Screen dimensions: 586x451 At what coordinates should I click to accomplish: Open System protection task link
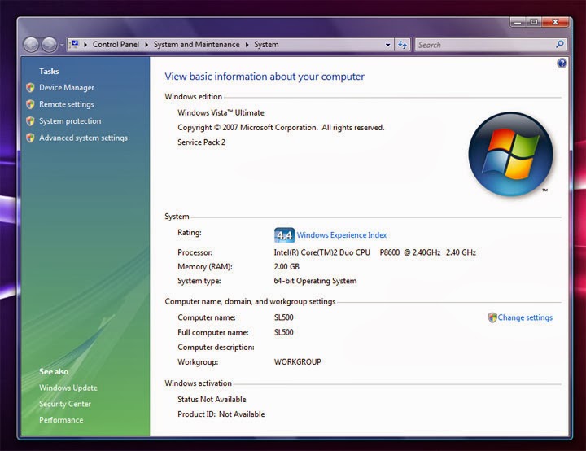[x=70, y=121]
